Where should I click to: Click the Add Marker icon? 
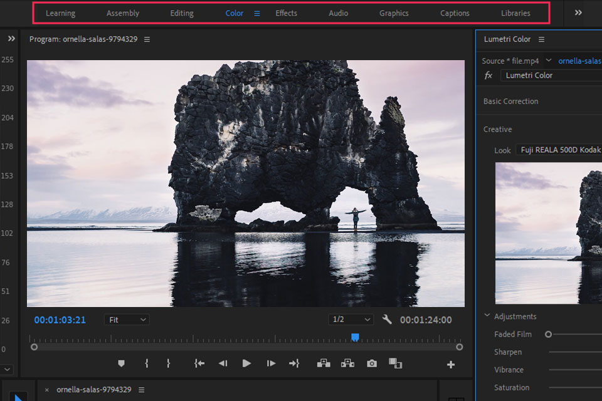[121, 363]
